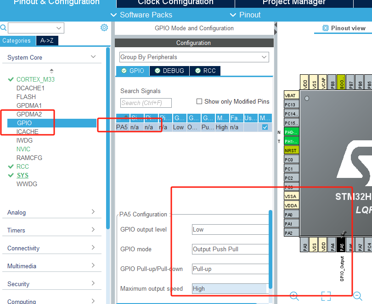Switch to the A->Z tab
The height and width of the screenshot is (304, 372).
47,40
